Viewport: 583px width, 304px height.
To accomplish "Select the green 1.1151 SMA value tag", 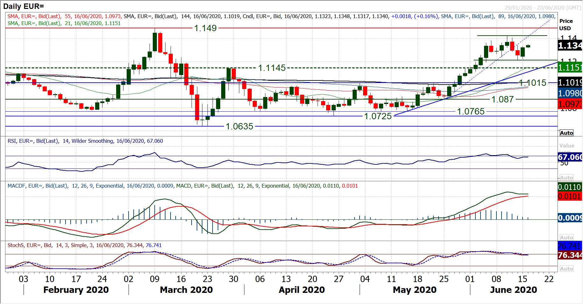I will pyautogui.click(x=570, y=67).
